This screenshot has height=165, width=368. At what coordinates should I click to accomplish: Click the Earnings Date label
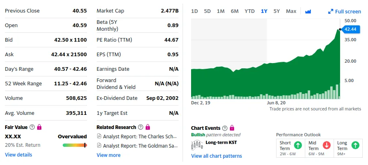pos(113,69)
